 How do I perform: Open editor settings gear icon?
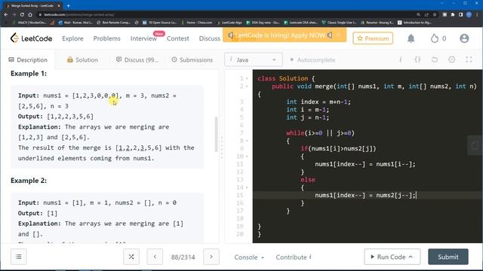pyautogui.click(x=451, y=59)
